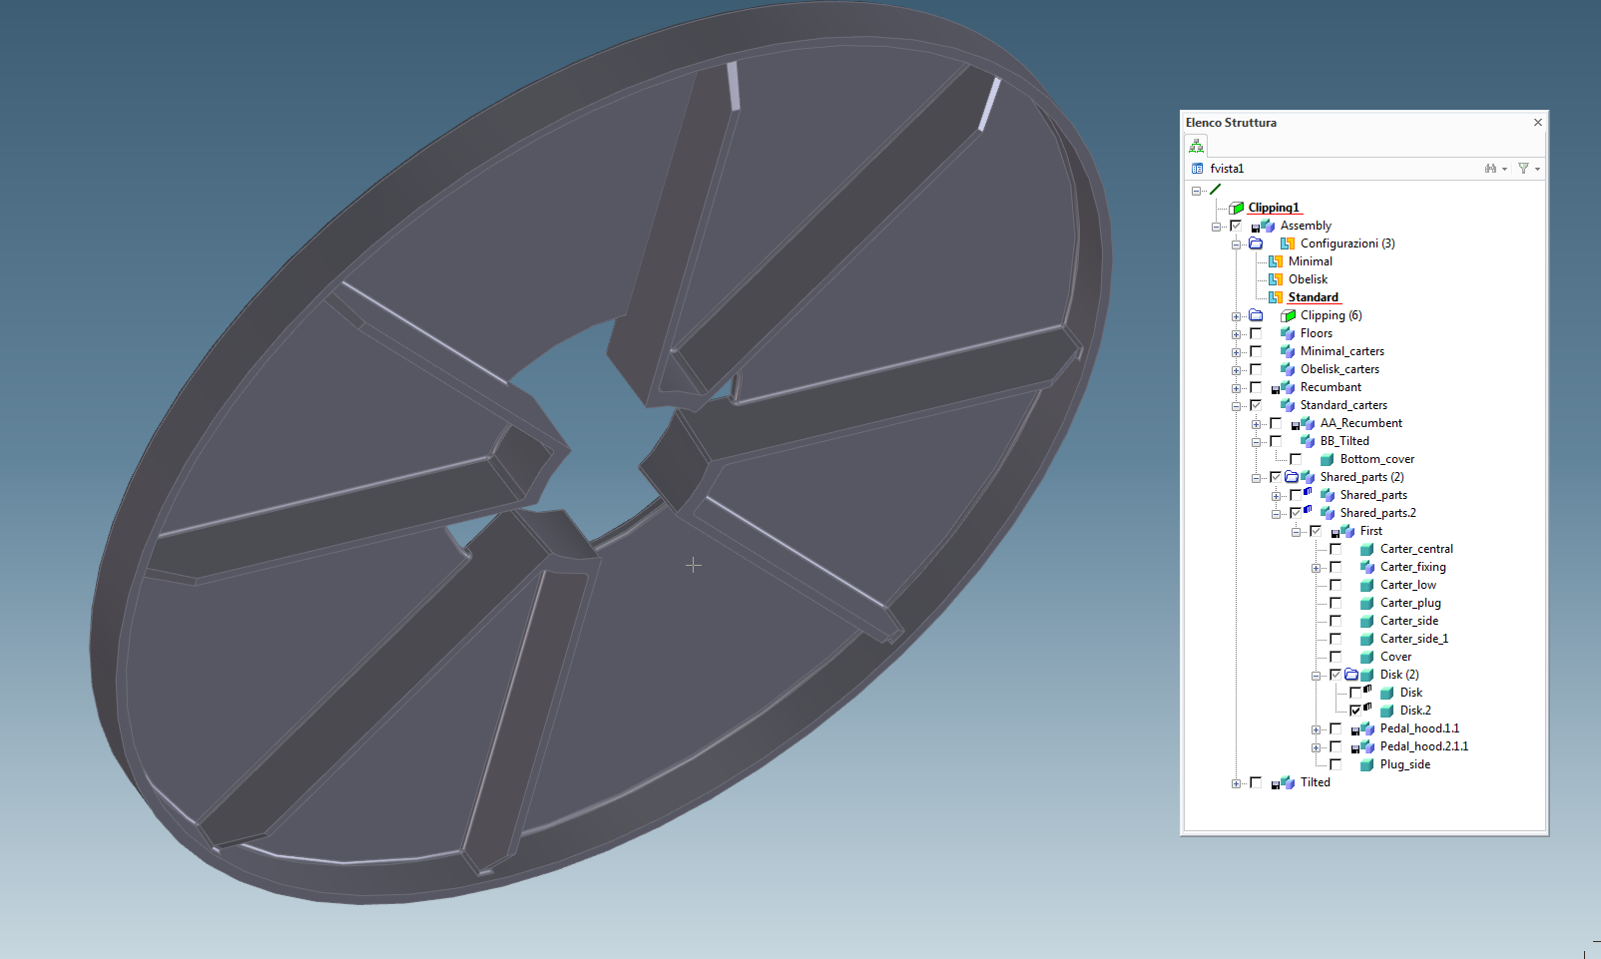
Task: Collapse the Shared_parts.2 node
Action: 1276,514
